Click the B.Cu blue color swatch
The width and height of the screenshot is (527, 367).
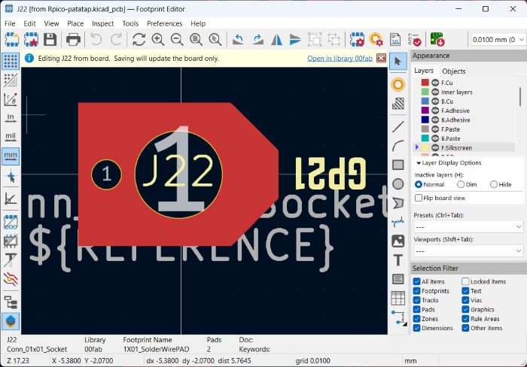[x=425, y=101]
